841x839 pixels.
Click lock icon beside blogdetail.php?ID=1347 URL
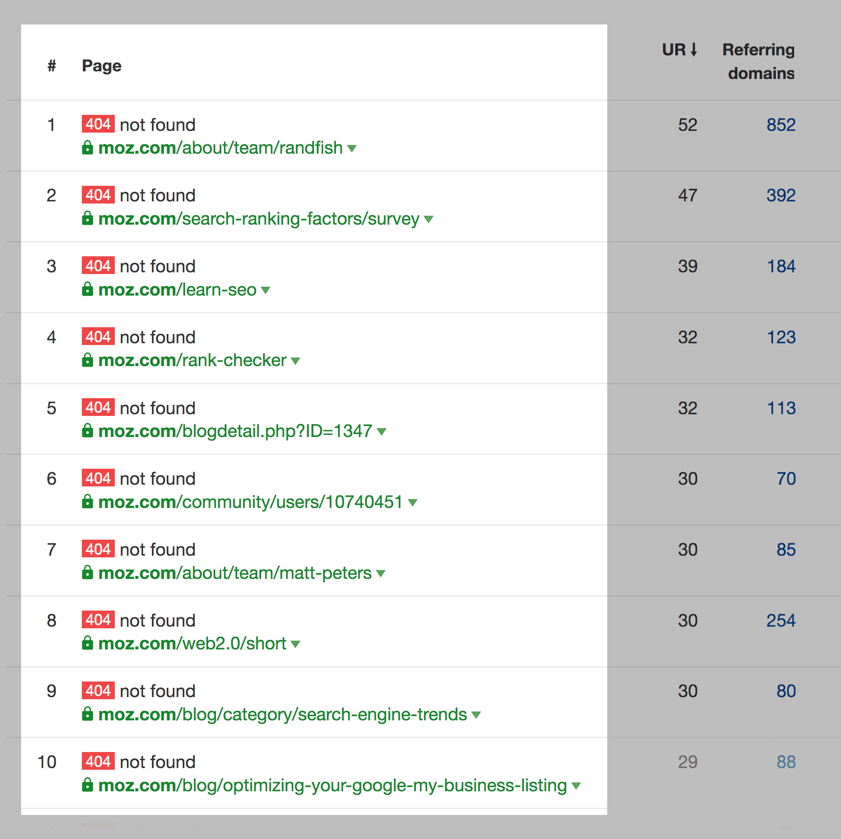[x=87, y=431]
